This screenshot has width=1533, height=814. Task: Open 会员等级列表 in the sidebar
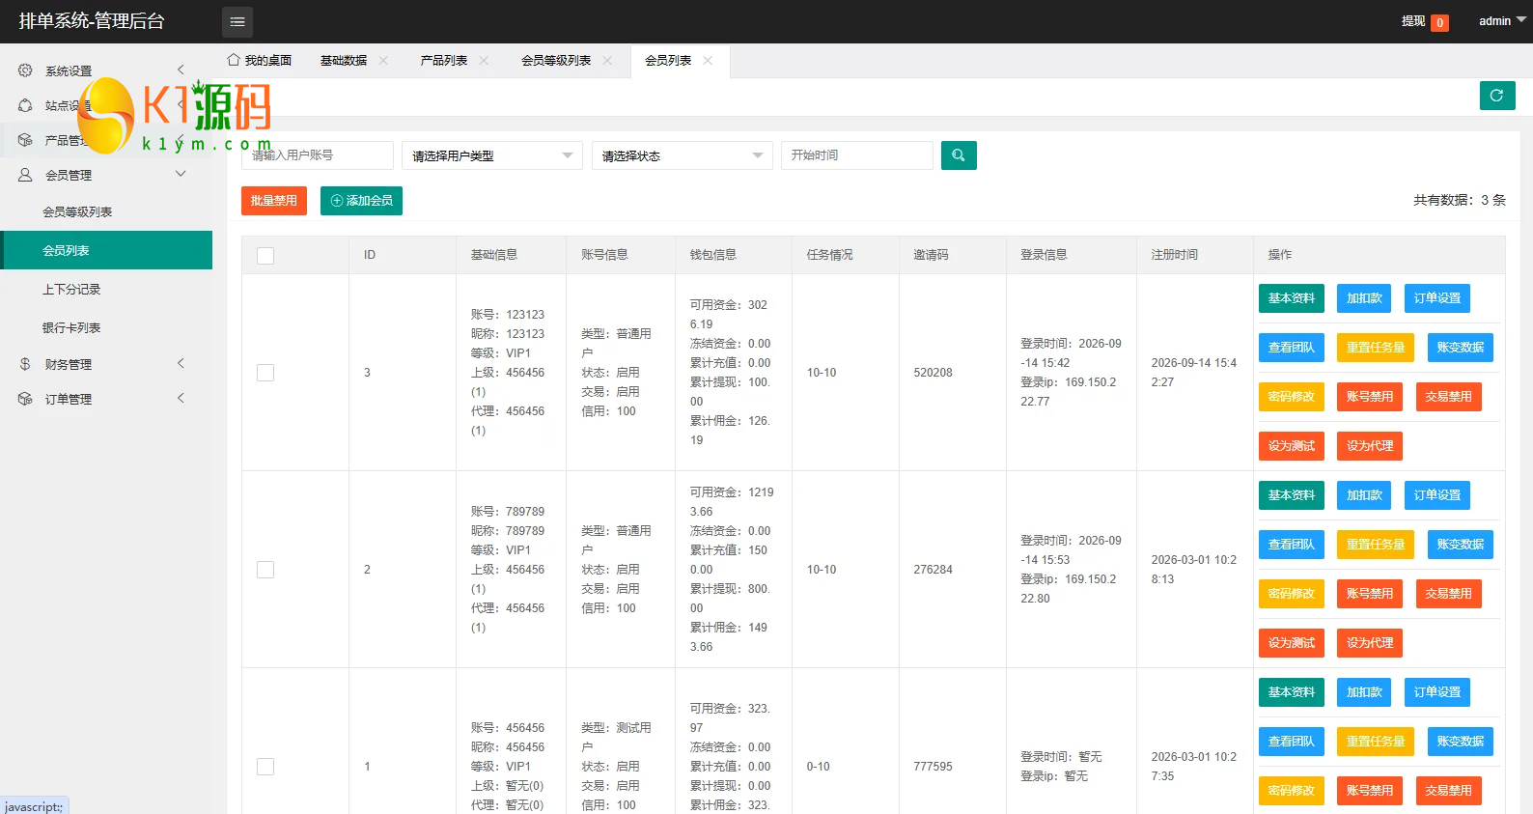pos(106,211)
